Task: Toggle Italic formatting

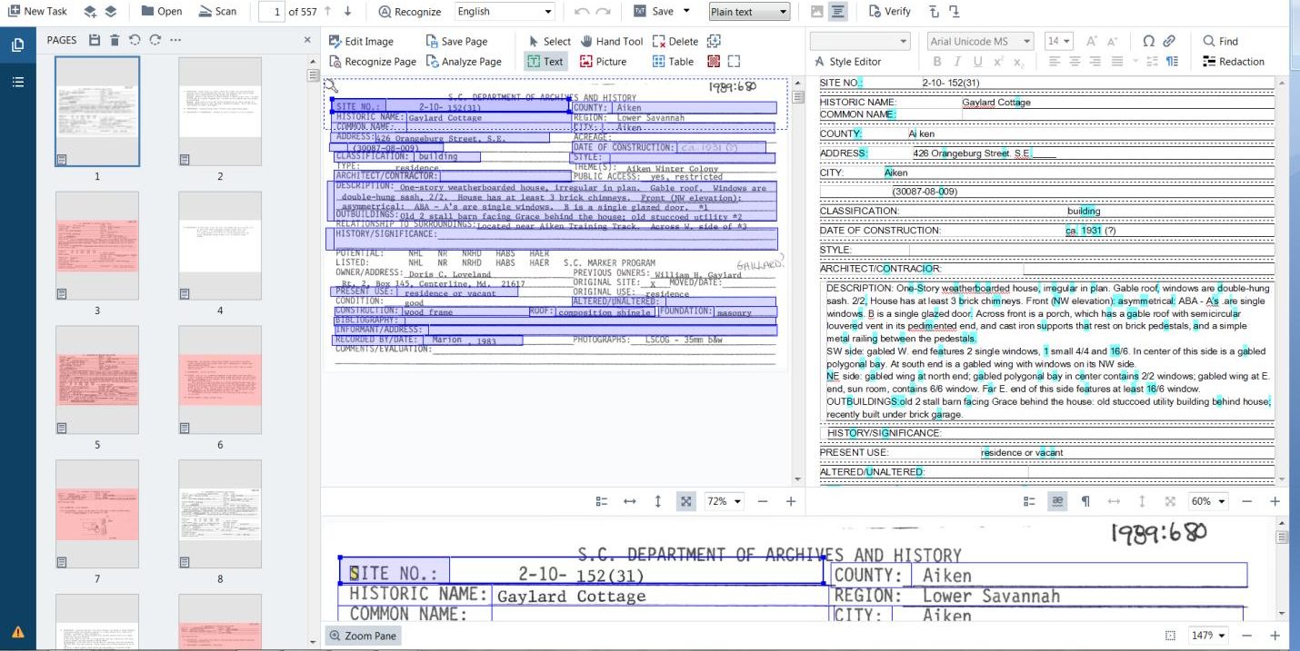Action: (x=957, y=62)
